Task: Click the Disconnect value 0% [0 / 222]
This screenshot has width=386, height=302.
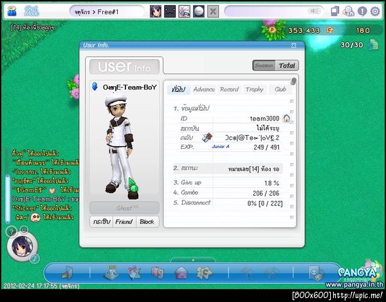Action: click(x=265, y=203)
